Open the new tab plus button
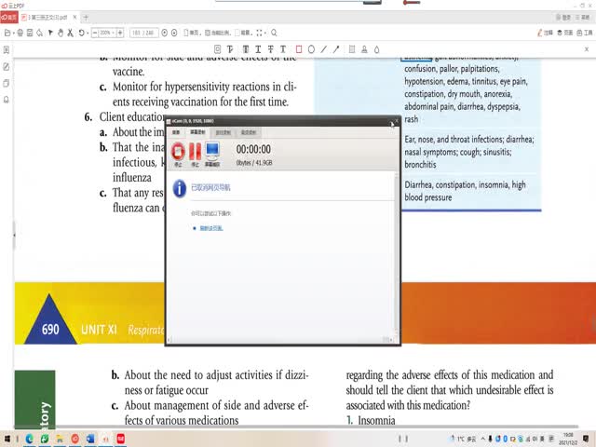 click(86, 17)
